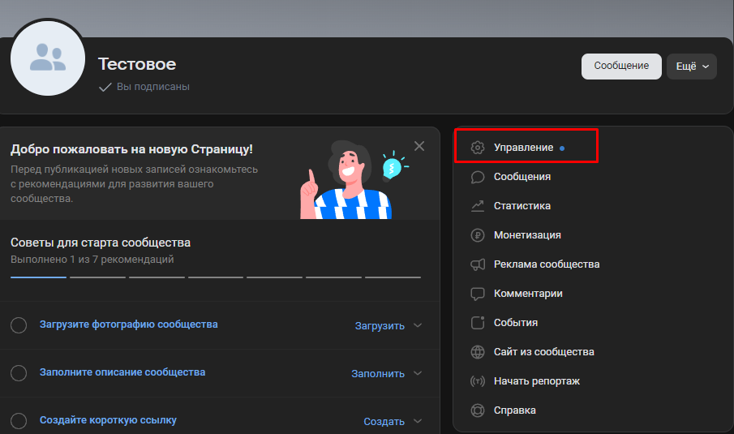Expand the chevron next to Заполнить
This screenshot has width=734, height=434.
point(418,373)
